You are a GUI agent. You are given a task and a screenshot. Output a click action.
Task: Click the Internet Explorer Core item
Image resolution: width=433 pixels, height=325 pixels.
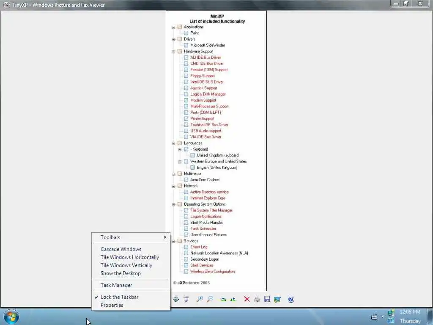pyautogui.click(x=208, y=198)
